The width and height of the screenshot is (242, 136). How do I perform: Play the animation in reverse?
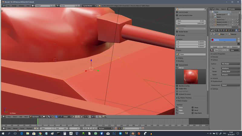click(x=88, y=128)
